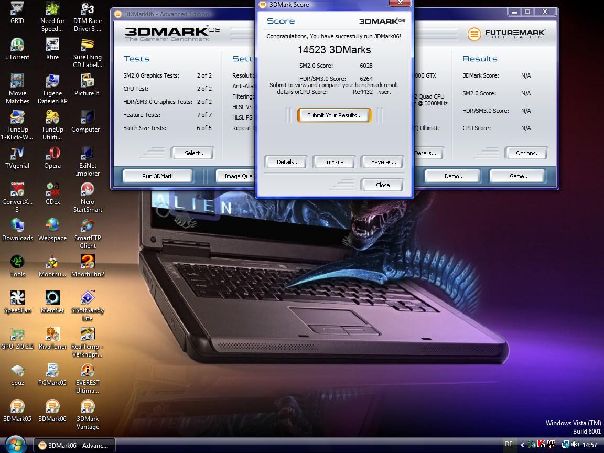
Task: Click Image Quality button in main window
Action: (235, 176)
